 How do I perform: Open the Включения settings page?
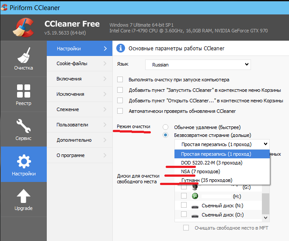pos(80,79)
